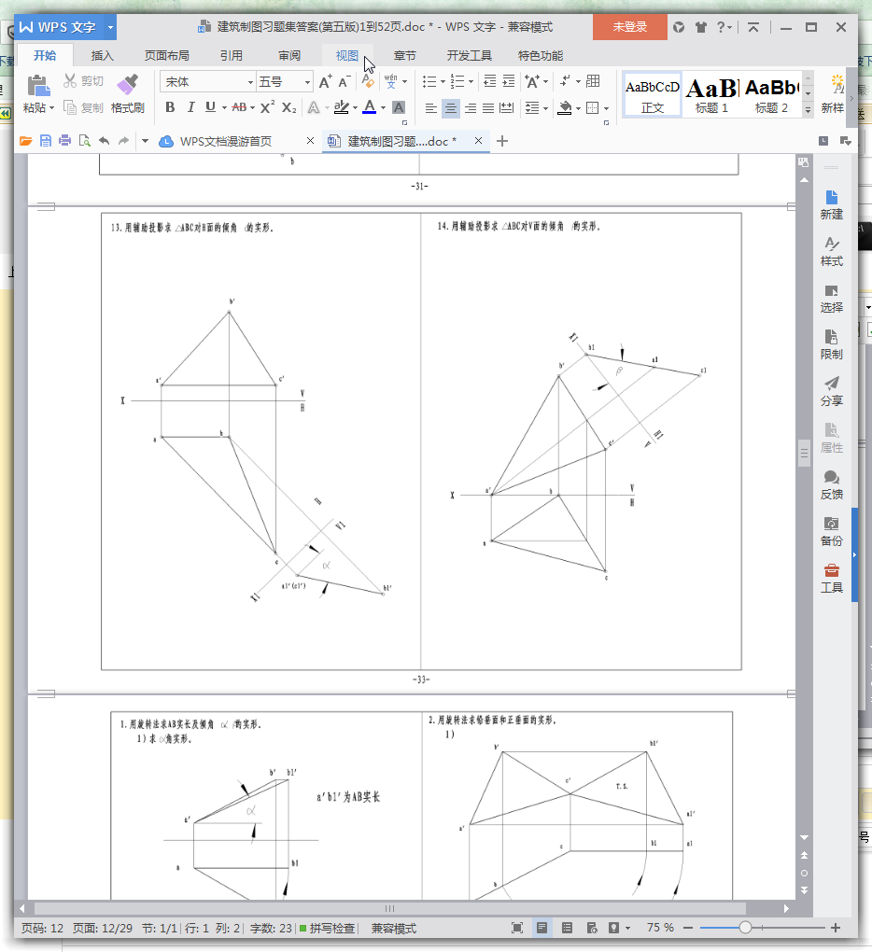
Task: Click 新建 in the right sidebar
Action: pyautogui.click(x=831, y=205)
